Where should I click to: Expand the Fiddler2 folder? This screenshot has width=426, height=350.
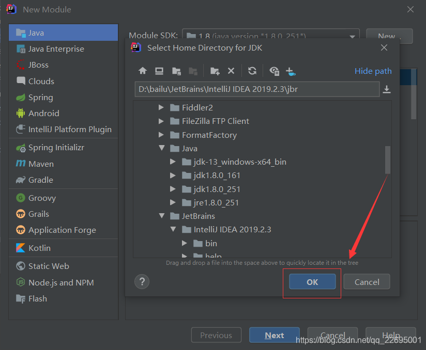coord(161,107)
